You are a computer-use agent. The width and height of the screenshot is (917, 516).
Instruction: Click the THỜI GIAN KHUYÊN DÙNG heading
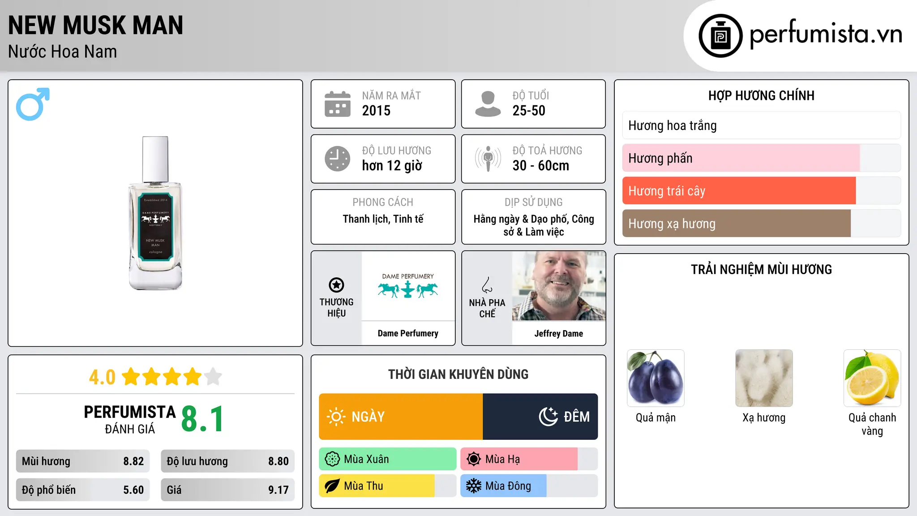458,374
